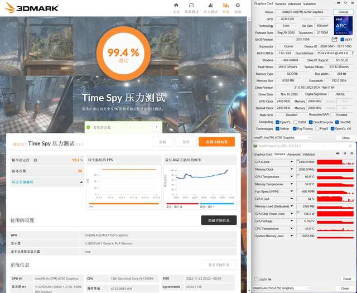Open the GPU Temperature sensor dropdown
This screenshot has height=293, width=357.
(292, 176)
